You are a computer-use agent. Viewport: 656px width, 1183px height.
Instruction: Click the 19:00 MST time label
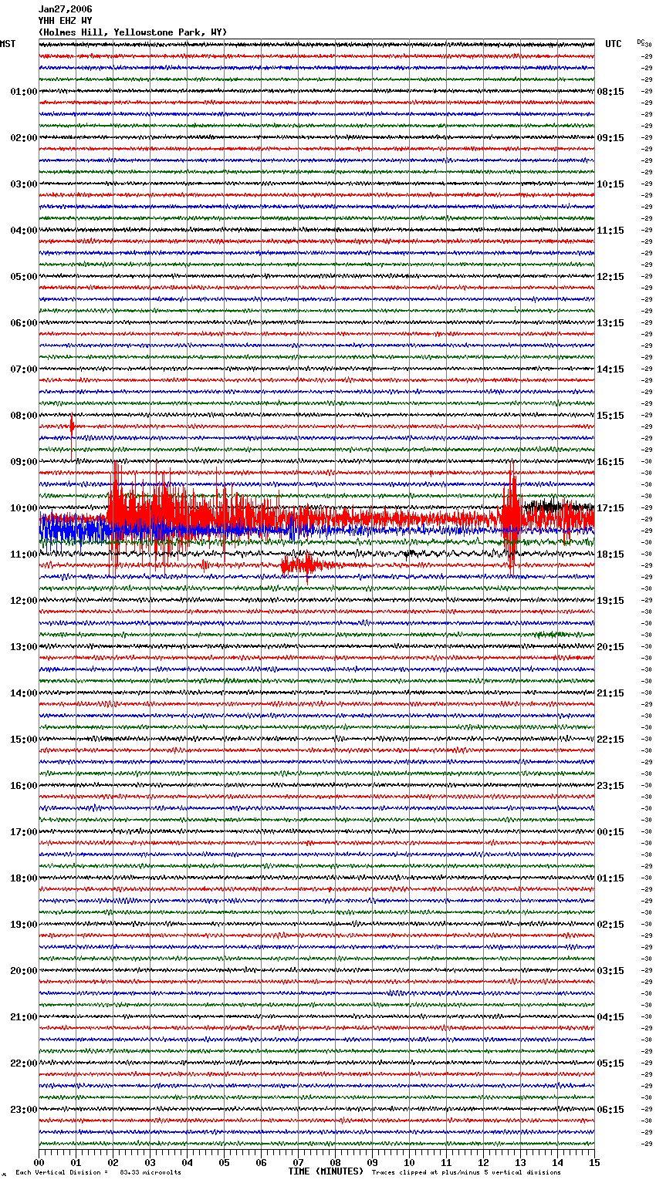tap(23, 925)
